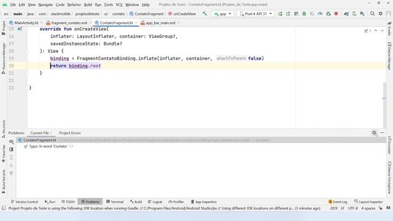
Task: Click the UTF-8 encoding in status bar
Action: 352,208
